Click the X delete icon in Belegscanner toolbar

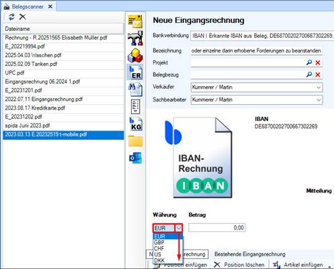click(22, 17)
